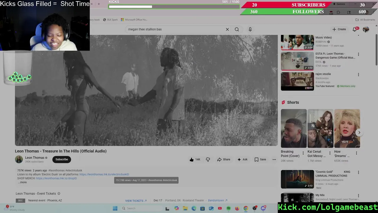
Task: Click the #leonthomas hashtag
Action: pyautogui.click(x=56, y=170)
